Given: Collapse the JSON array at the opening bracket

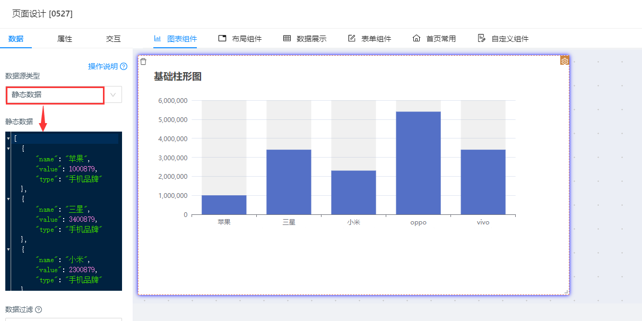Looking at the screenshot, I should coord(8,138).
